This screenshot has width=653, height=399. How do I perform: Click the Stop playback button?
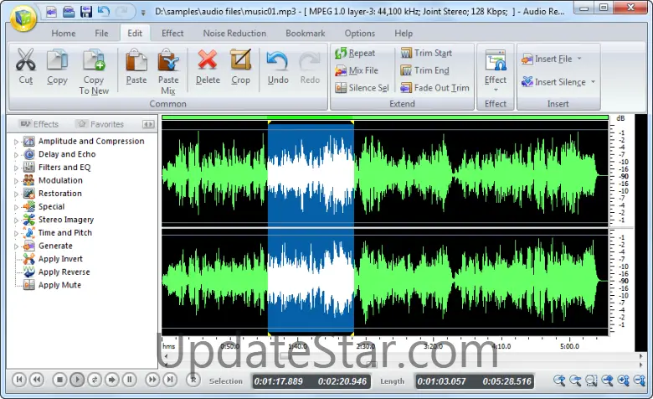(59, 380)
